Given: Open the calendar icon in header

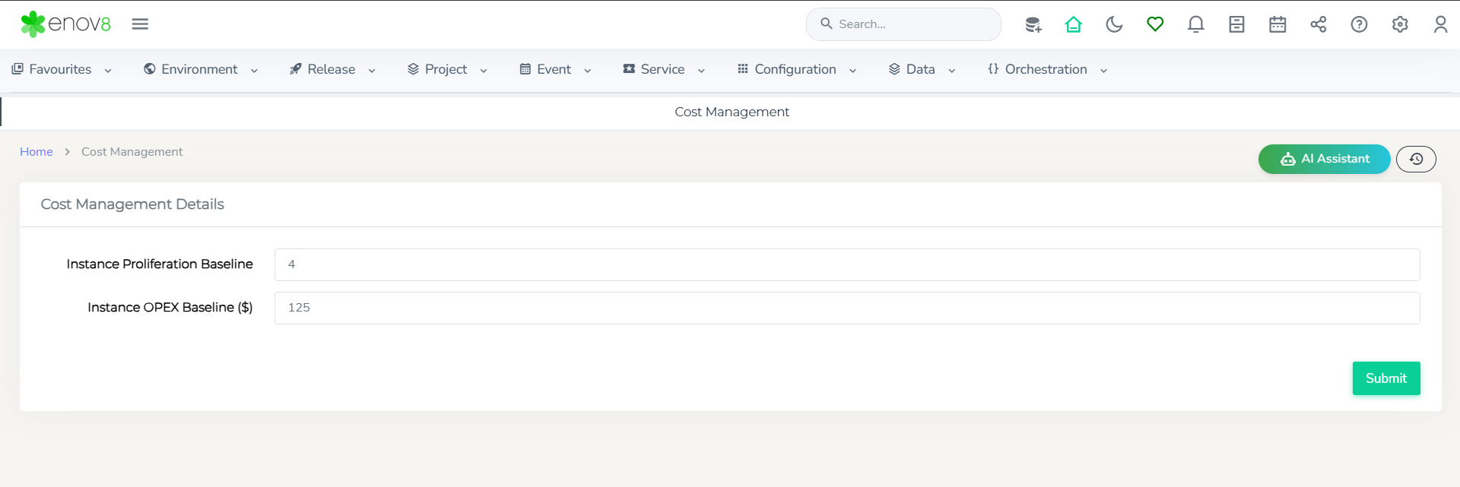Looking at the screenshot, I should point(1277,24).
